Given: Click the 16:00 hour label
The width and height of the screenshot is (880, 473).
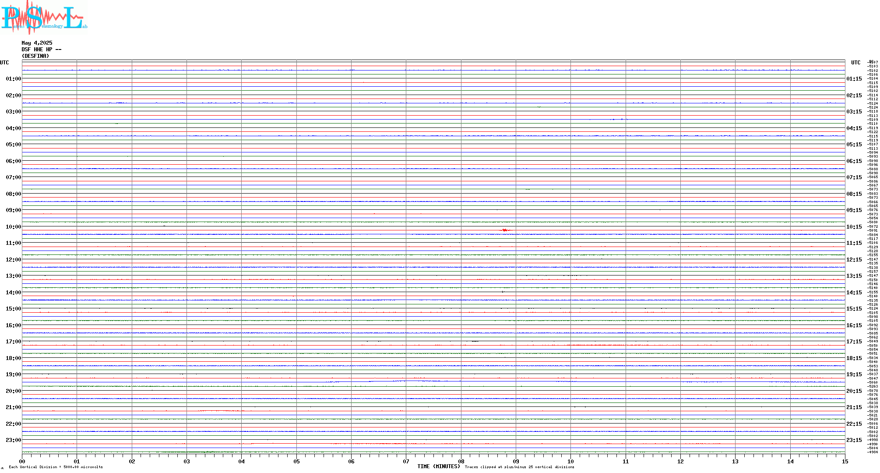Looking at the screenshot, I should pyautogui.click(x=14, y=325).
